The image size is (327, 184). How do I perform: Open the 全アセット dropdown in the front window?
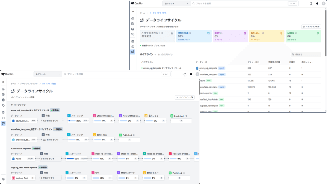(48, 74)
